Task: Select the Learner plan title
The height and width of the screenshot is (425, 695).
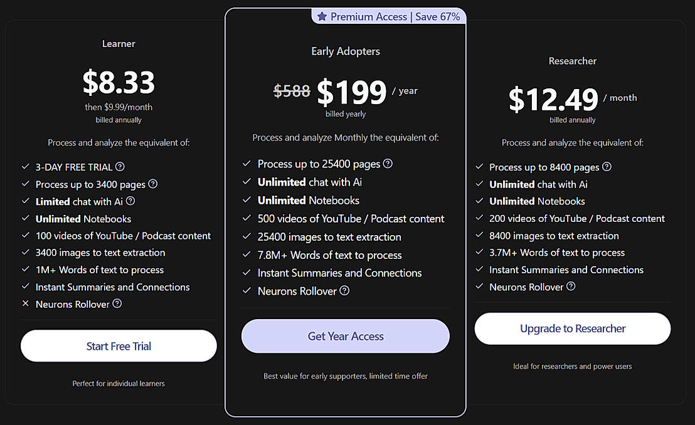Action: (119, 44)
